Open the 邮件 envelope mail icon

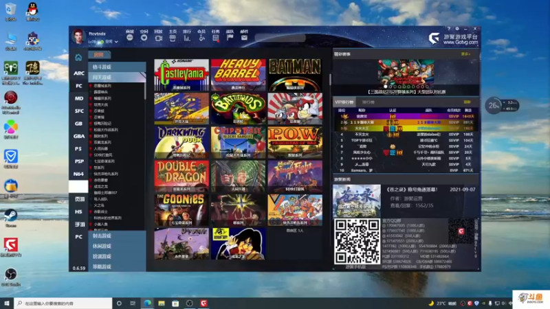244,38
